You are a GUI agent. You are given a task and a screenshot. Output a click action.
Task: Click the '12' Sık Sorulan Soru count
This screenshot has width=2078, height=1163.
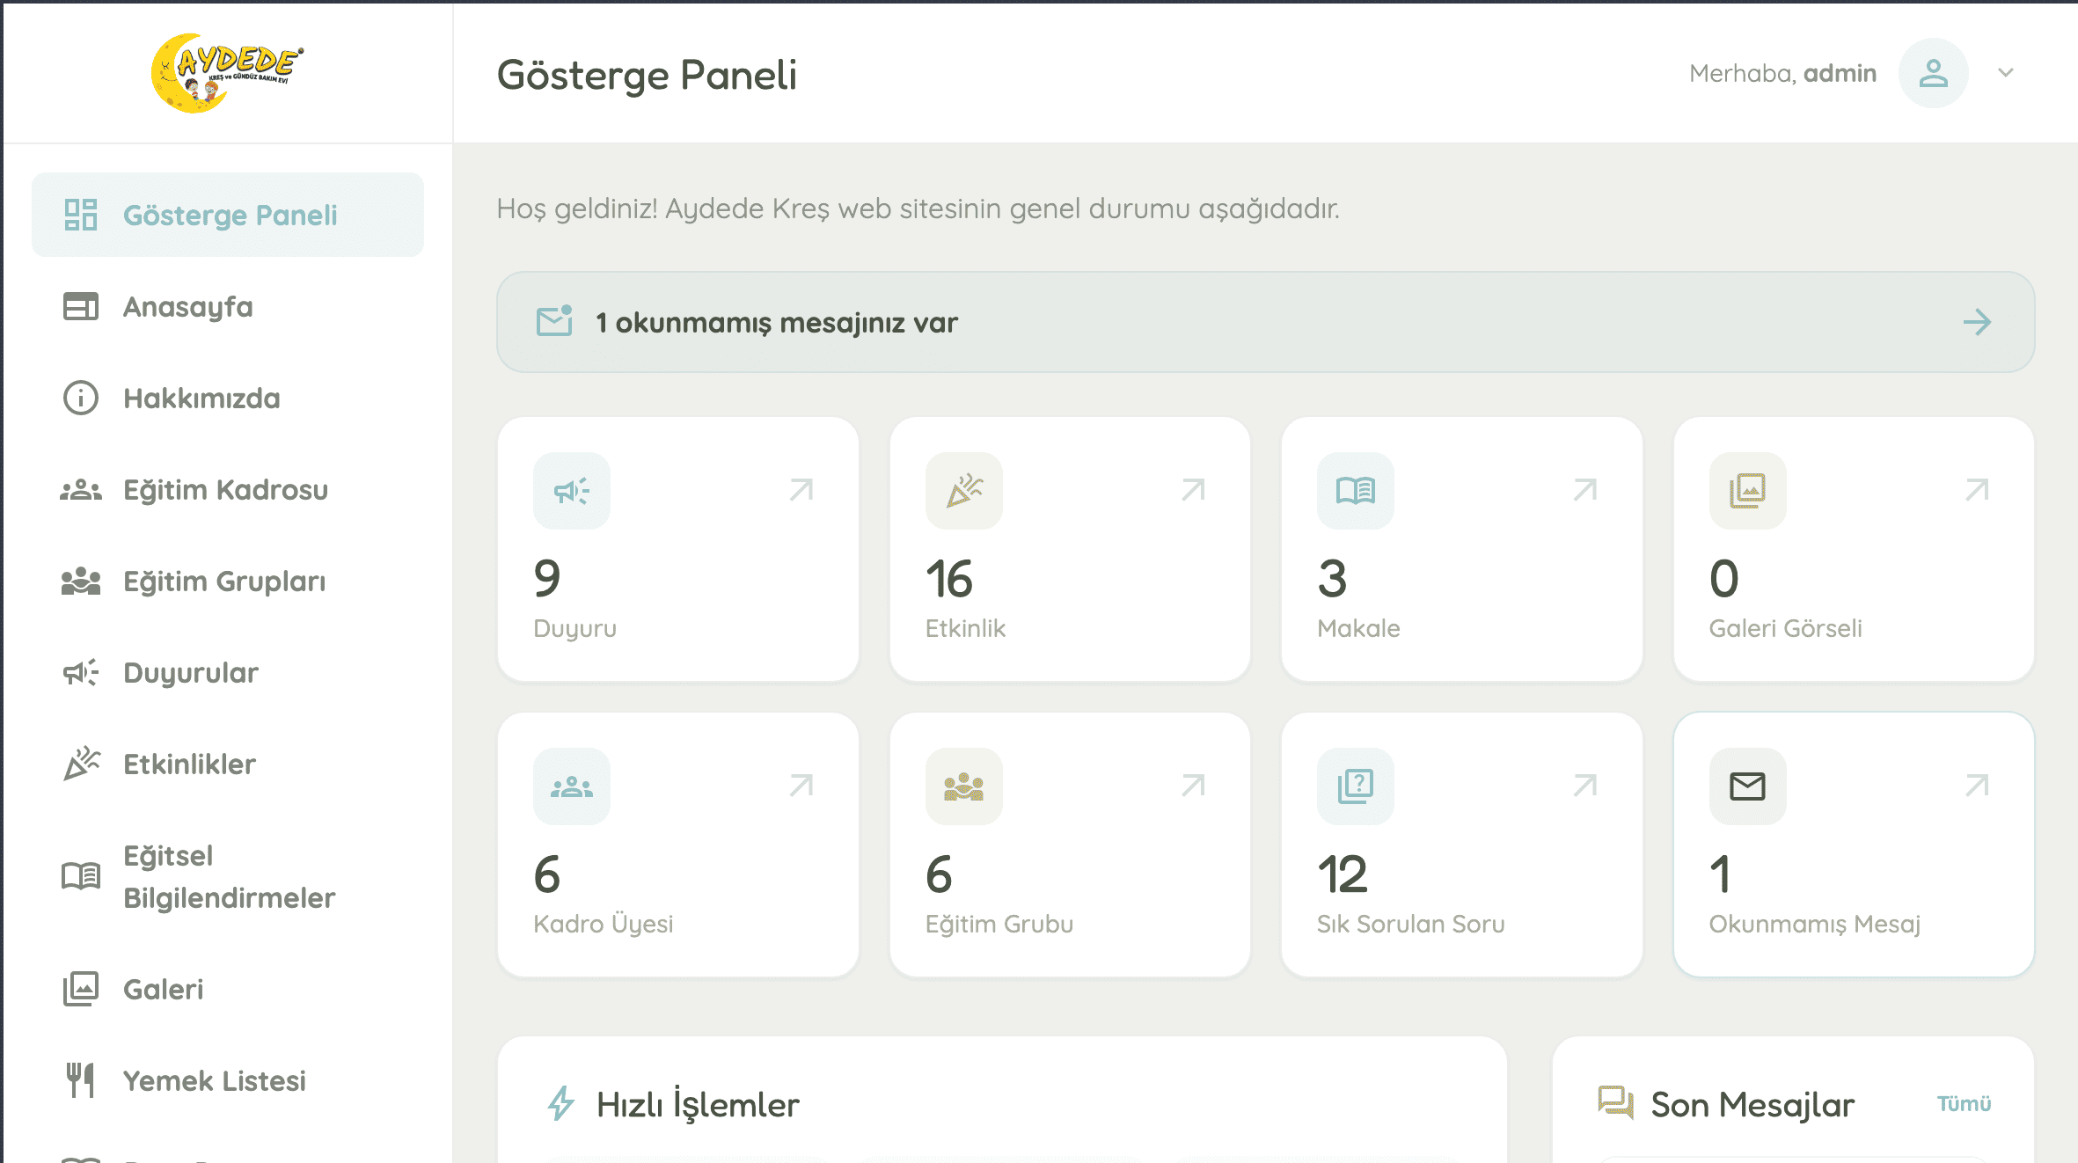tap(1343, 874)
